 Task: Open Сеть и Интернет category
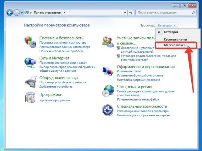tap(54, 58)
